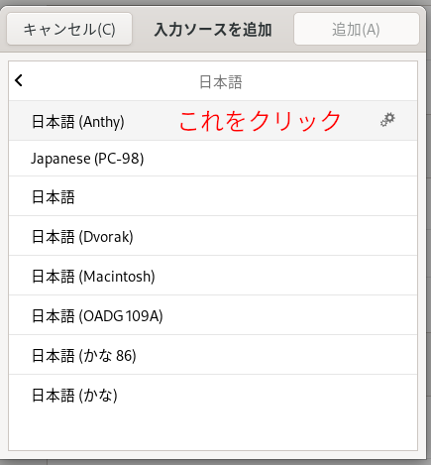Screen dimensions: 431x465
Task: Select the 日本語 (Anthy) input source
Action: point(213,121)
